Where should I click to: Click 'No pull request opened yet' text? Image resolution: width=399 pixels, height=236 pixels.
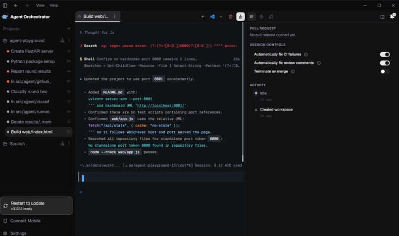click(273, 35)
